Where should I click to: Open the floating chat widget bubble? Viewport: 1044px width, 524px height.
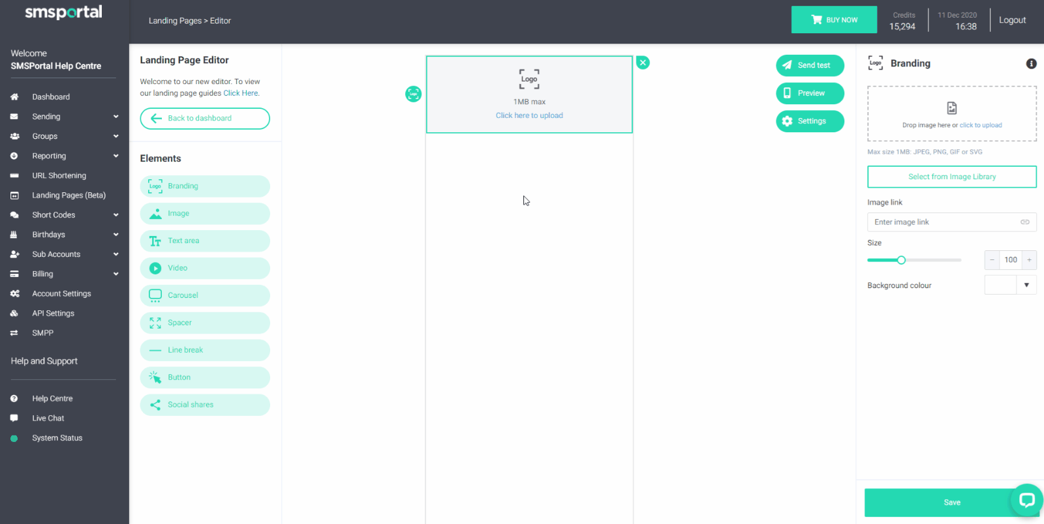(x=1026, y=500)
